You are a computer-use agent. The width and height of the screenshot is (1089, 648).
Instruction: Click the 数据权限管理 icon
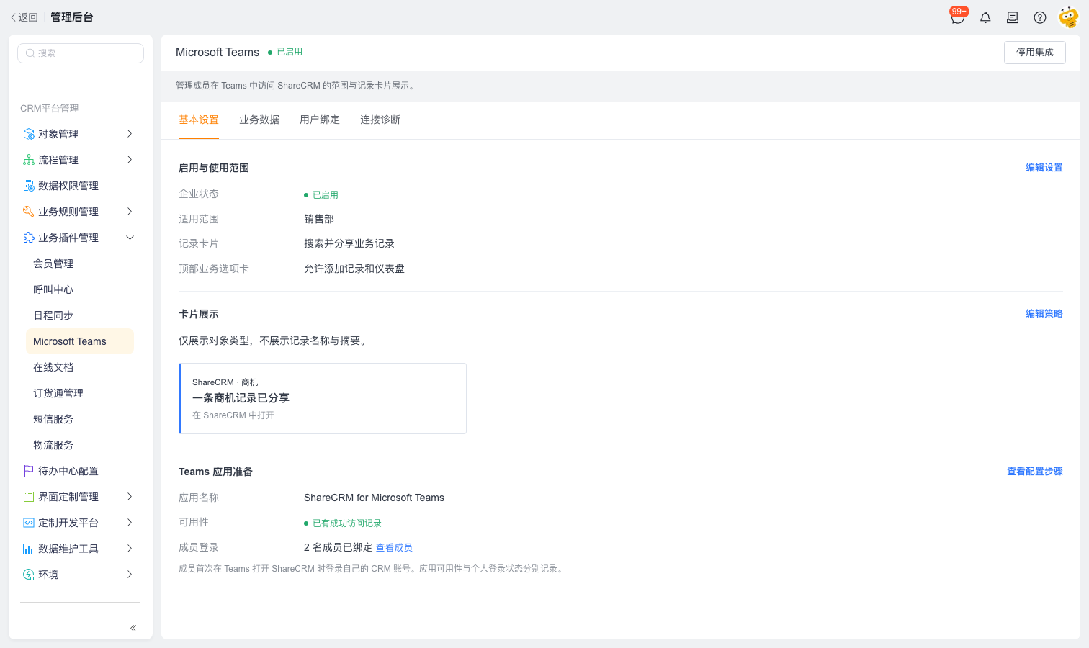(x=29, y=186)
